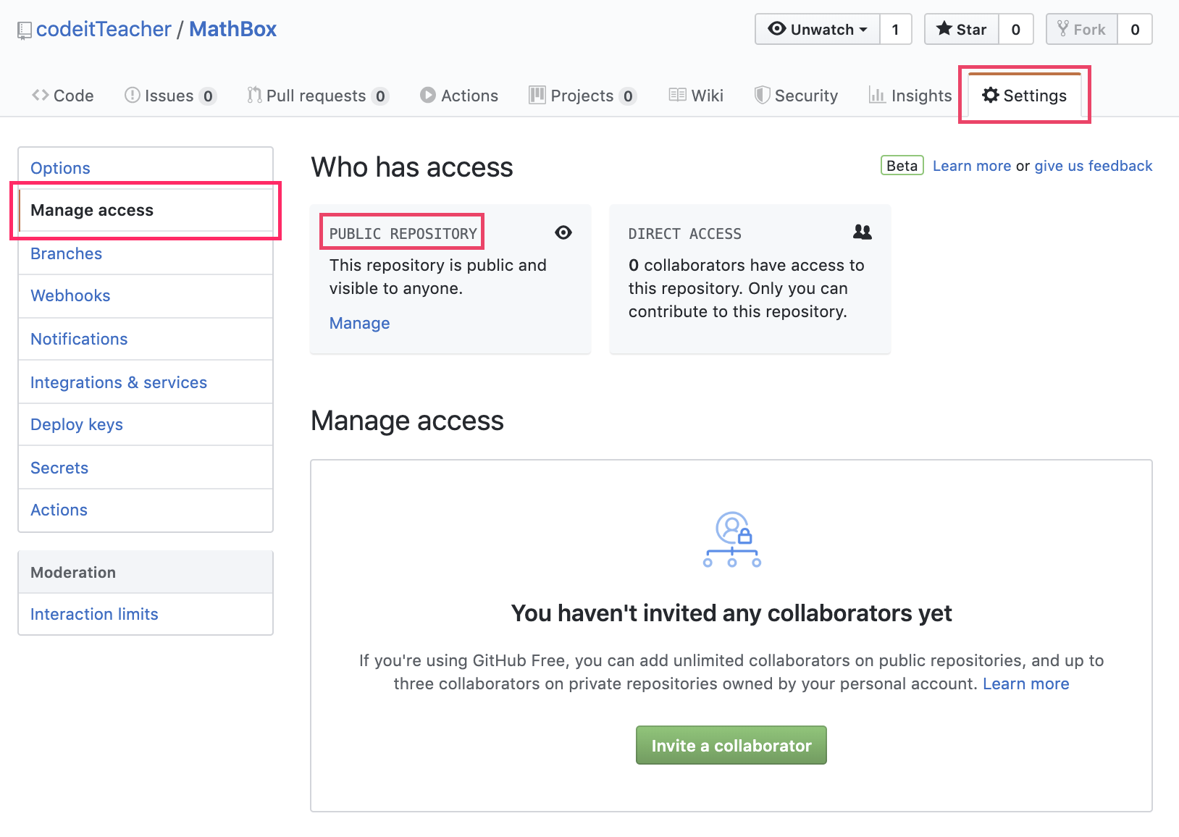Click the shield icon on Security tab
The image size is (1179, 837).
pyautogui.click(x=762, y=95)
